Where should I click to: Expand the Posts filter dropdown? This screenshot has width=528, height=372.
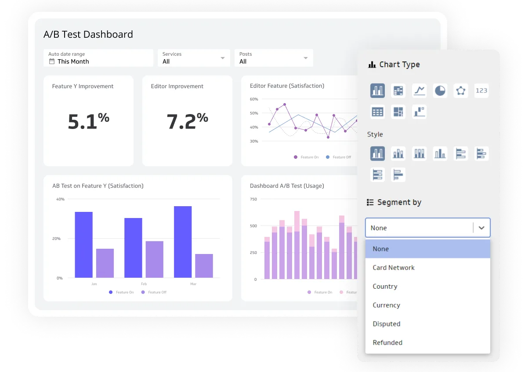pos(274,58)
